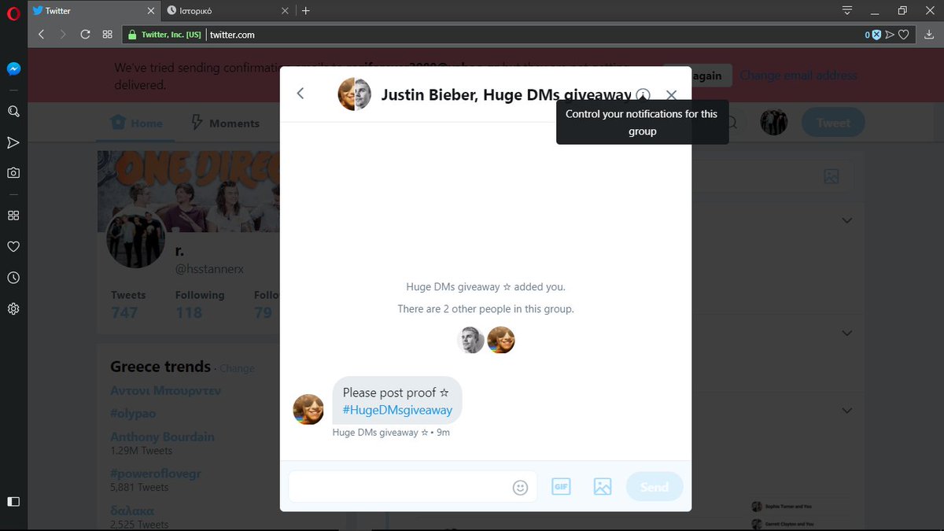Click the Send button
The height and width of the screenshot is (531, 944).
(x=655, y=487)
